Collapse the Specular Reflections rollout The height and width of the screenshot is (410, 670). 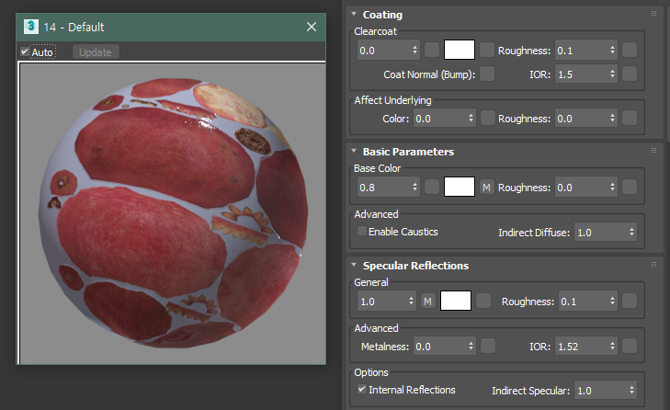click(x=354, y=266)
